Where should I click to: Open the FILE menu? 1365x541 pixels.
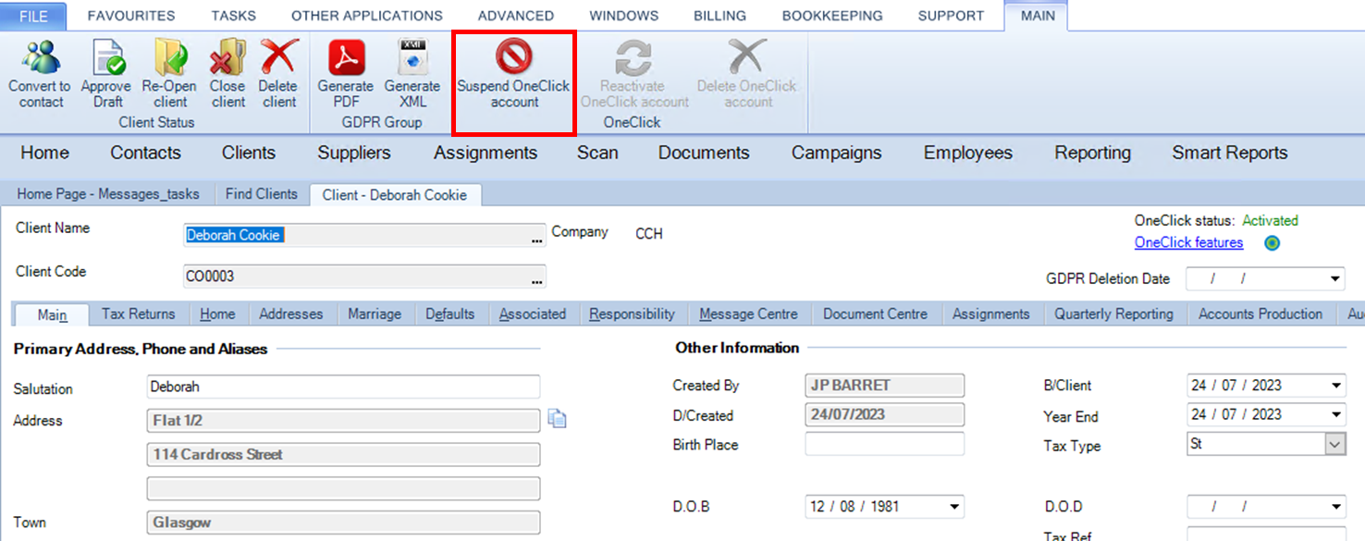pos(34,16)
